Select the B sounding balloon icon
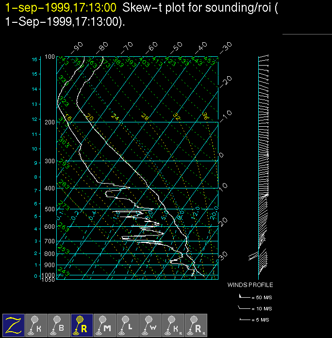Image resolution: width=332 pixels, height=338 pixels. click(59, 325)
